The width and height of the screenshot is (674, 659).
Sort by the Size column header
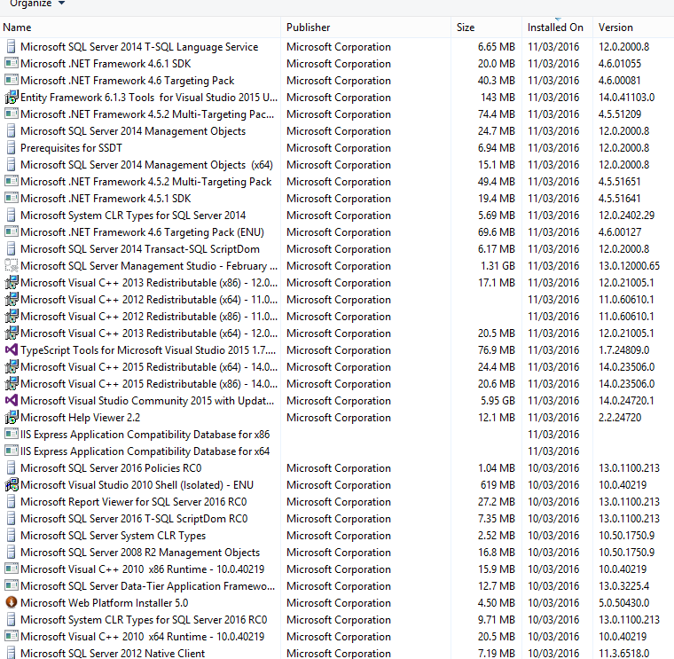[x=487, y=27]
